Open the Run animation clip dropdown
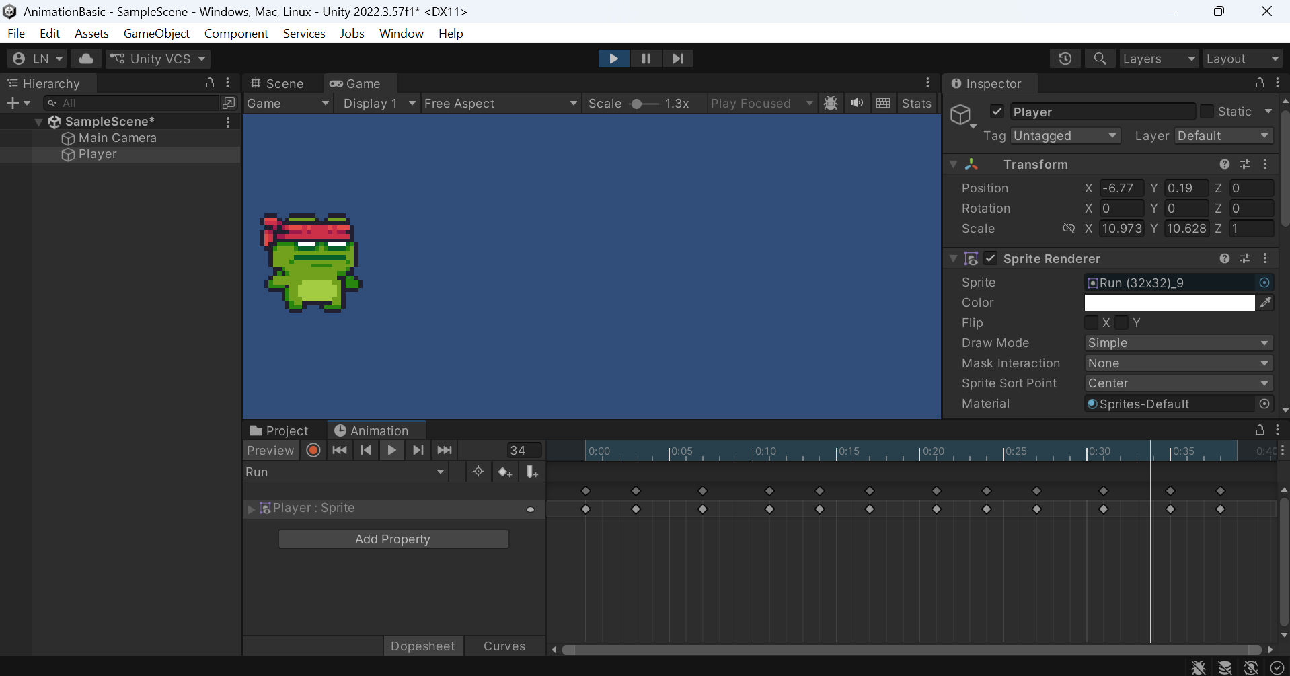The image size is (1290, 676). click(x=346, y=472)
